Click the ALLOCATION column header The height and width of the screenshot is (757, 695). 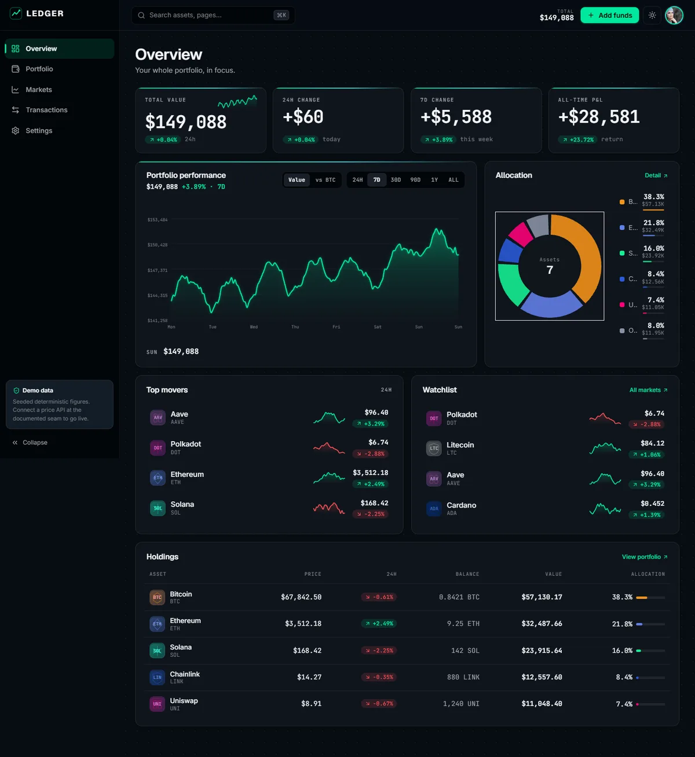coord(648,574)
